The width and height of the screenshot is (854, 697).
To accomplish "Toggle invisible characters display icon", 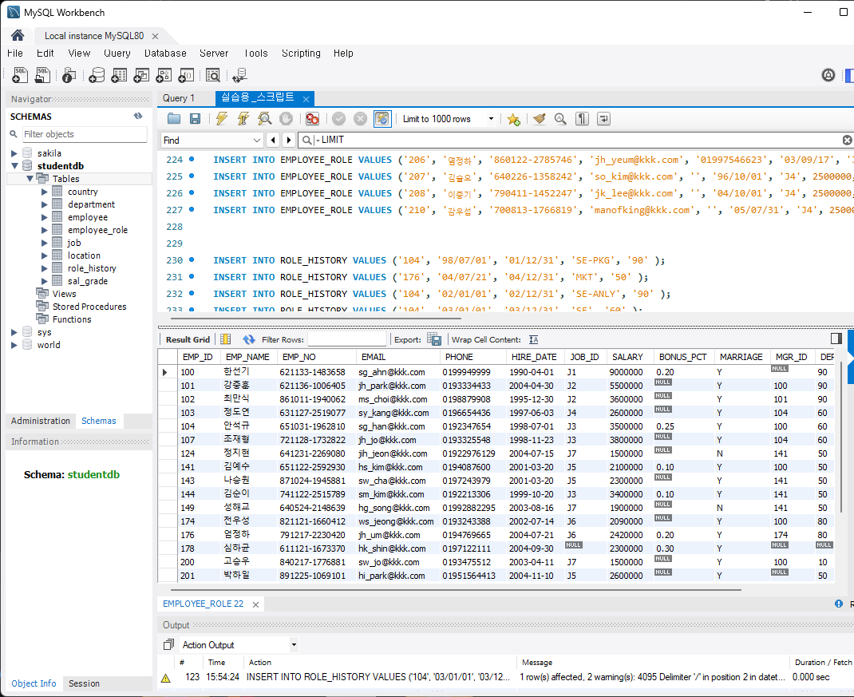I will (582, 119).
